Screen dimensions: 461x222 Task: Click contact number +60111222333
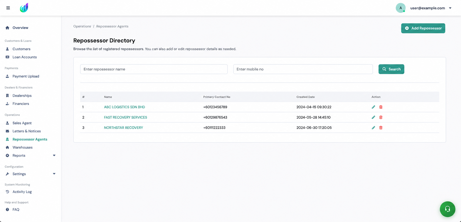[214, 128]
